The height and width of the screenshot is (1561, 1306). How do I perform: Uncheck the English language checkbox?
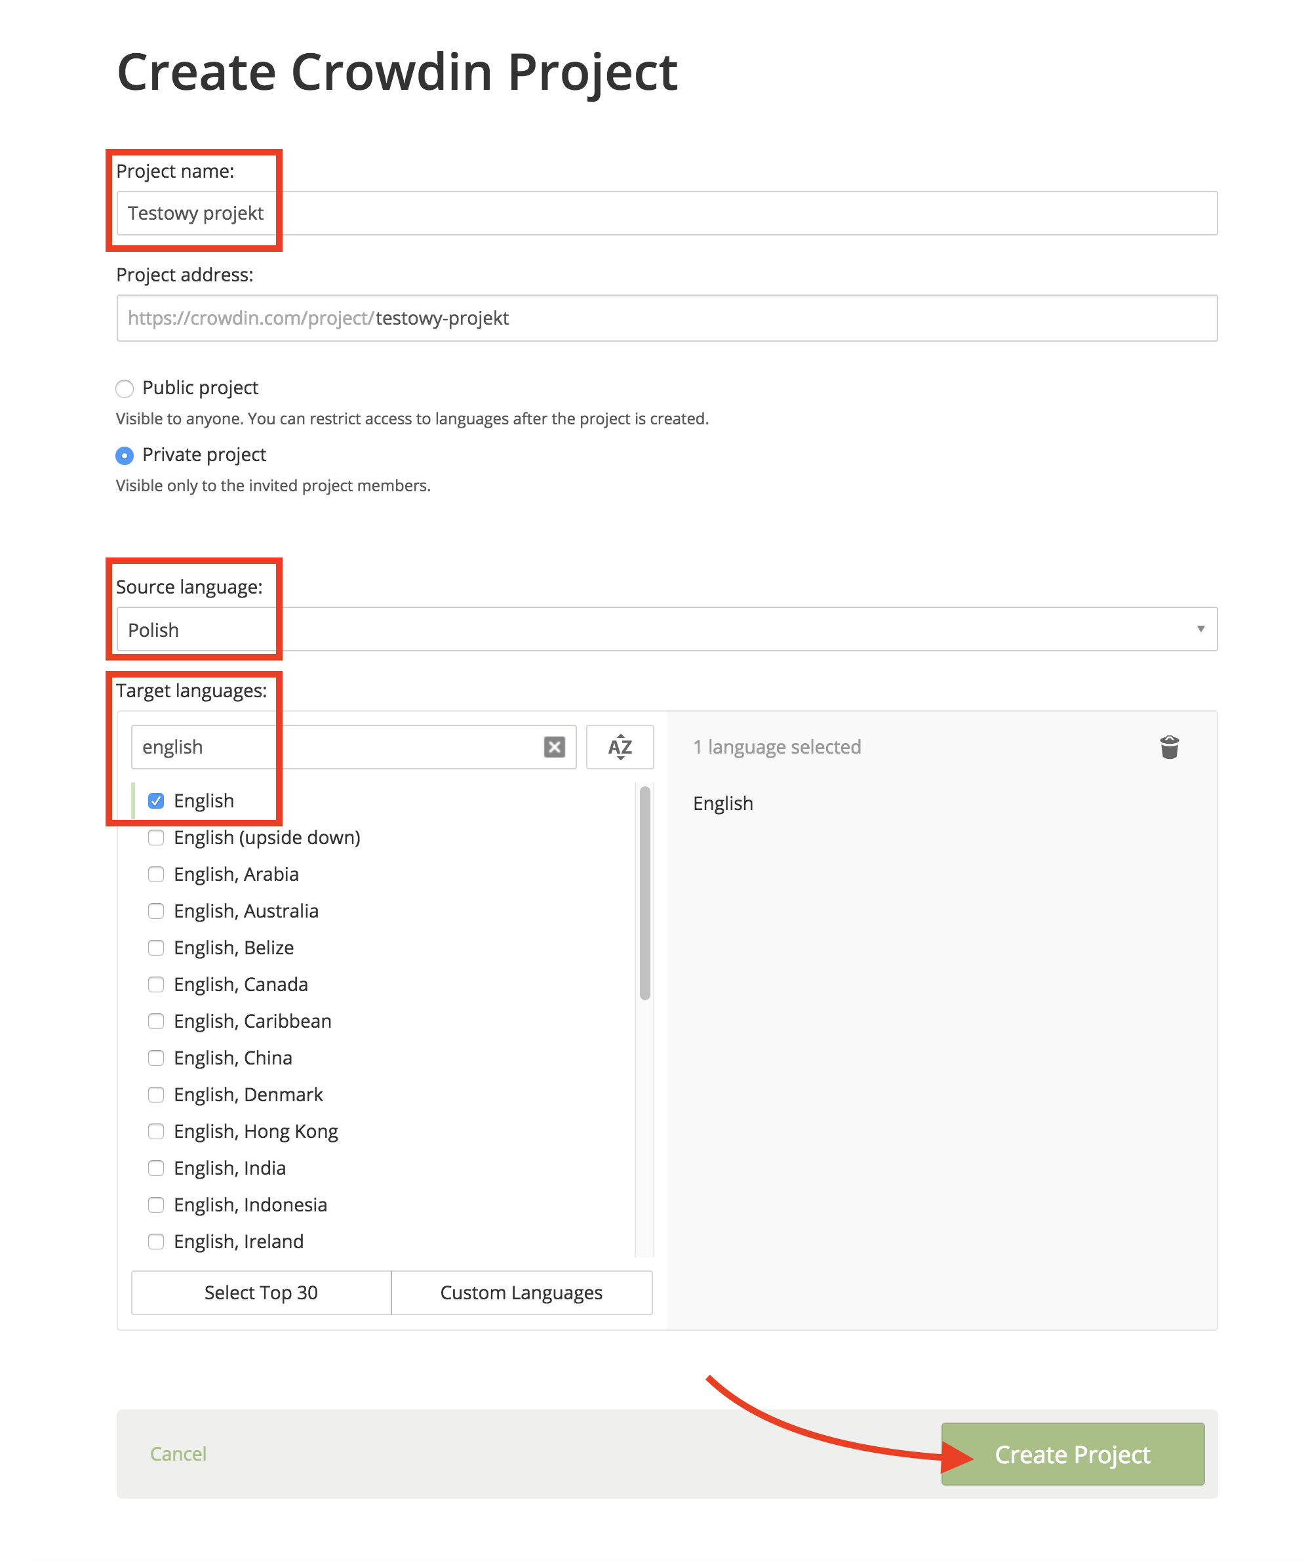tap(156, 801)
